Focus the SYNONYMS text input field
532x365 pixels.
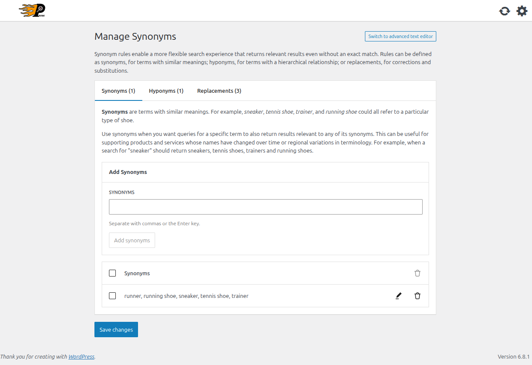[x=266, y=207]
